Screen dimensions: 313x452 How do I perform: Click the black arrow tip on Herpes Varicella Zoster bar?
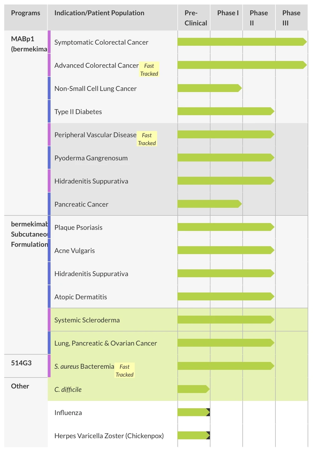(x=208, y=435)
